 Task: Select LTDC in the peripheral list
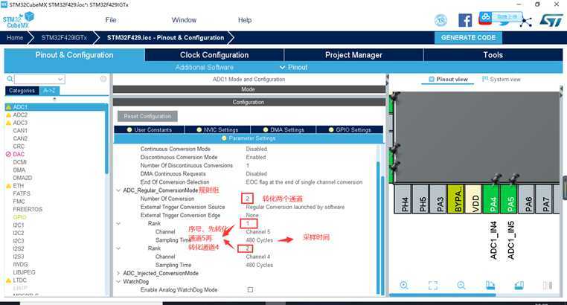tap(19, 280)
